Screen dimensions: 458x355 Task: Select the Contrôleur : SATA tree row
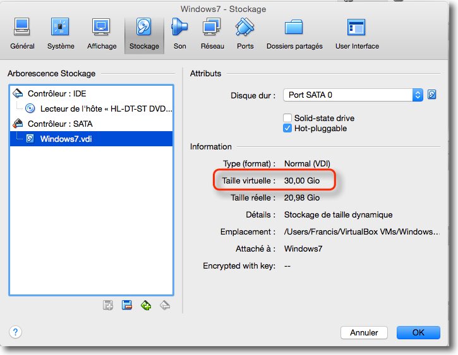(x=92, y=124)
